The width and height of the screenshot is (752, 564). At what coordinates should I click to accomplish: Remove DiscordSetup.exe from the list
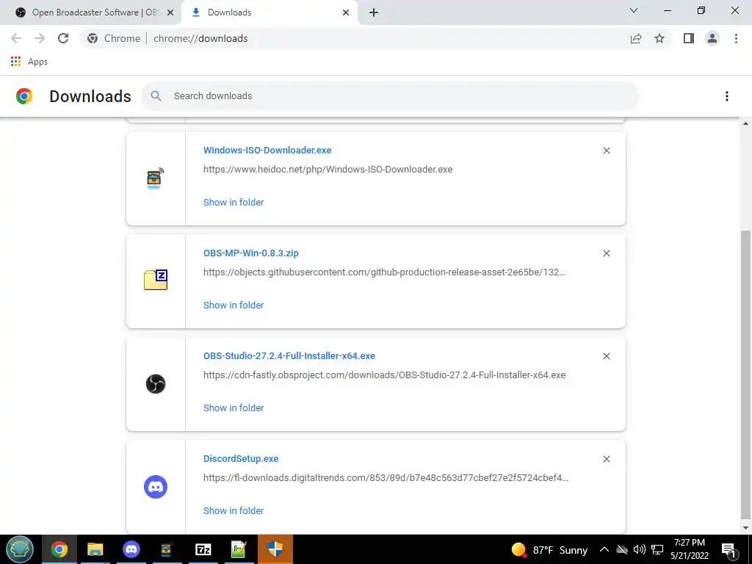[x=606, y=459]
